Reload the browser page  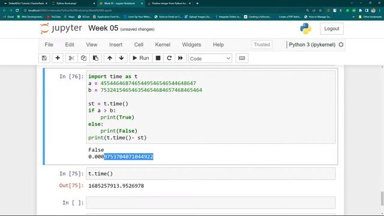tap(17, 11)
